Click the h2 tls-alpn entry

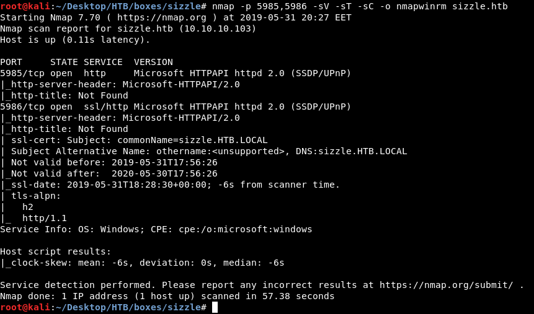point(28,207)
